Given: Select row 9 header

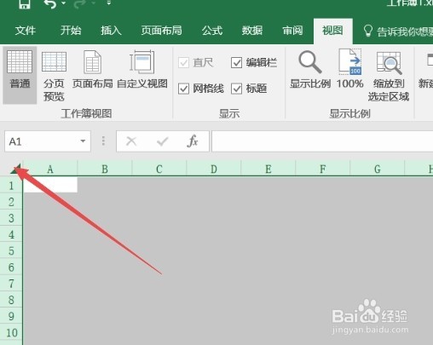Looking at the screenshot, I should 11,316.
